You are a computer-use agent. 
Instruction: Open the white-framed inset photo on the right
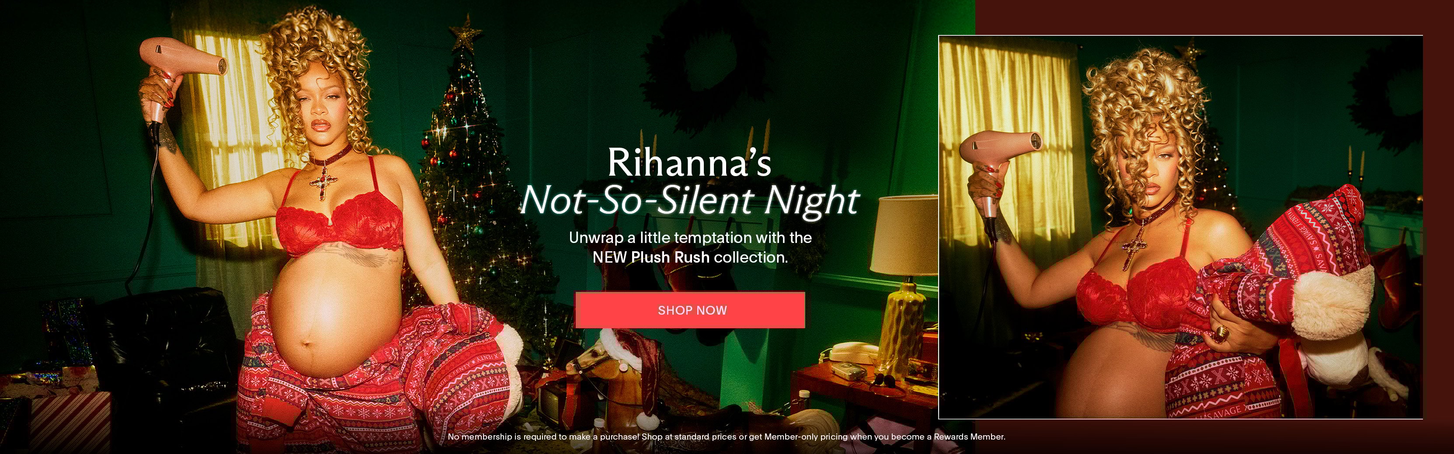point(1180,227)
